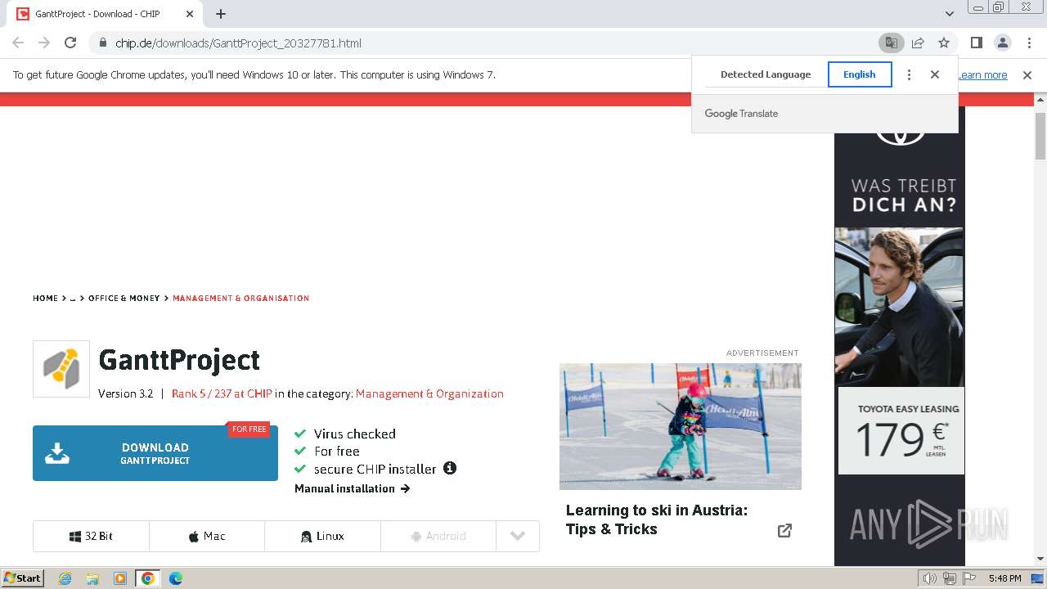Image resolution: width=1047 pixels, height=589 pixels.
Task: Click the volume speaker tray icon
Action: [929, 578]
